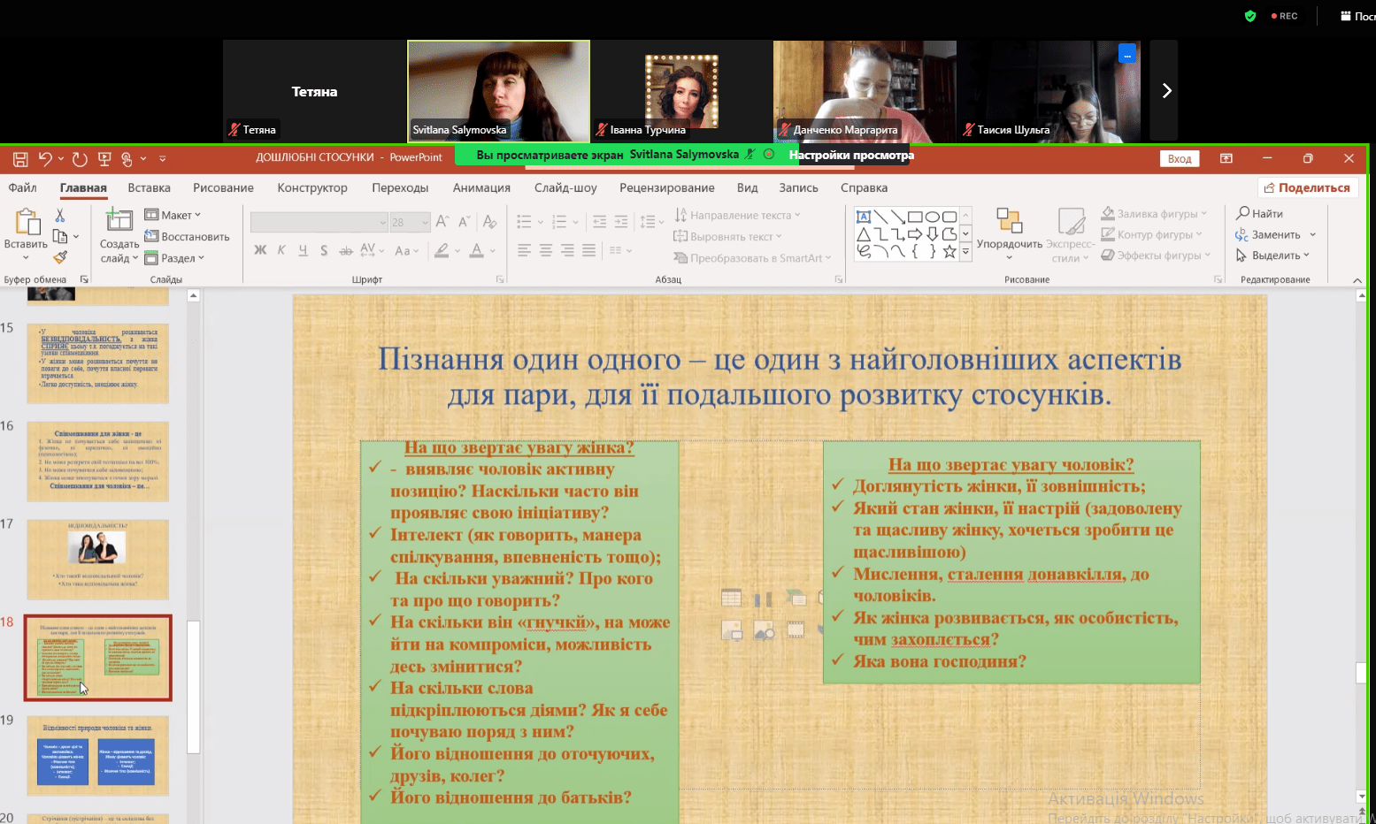The image size is (1376, 824).
Task: Collapse the ribbon with the chevron
Action: click(x=1357, y=280)
